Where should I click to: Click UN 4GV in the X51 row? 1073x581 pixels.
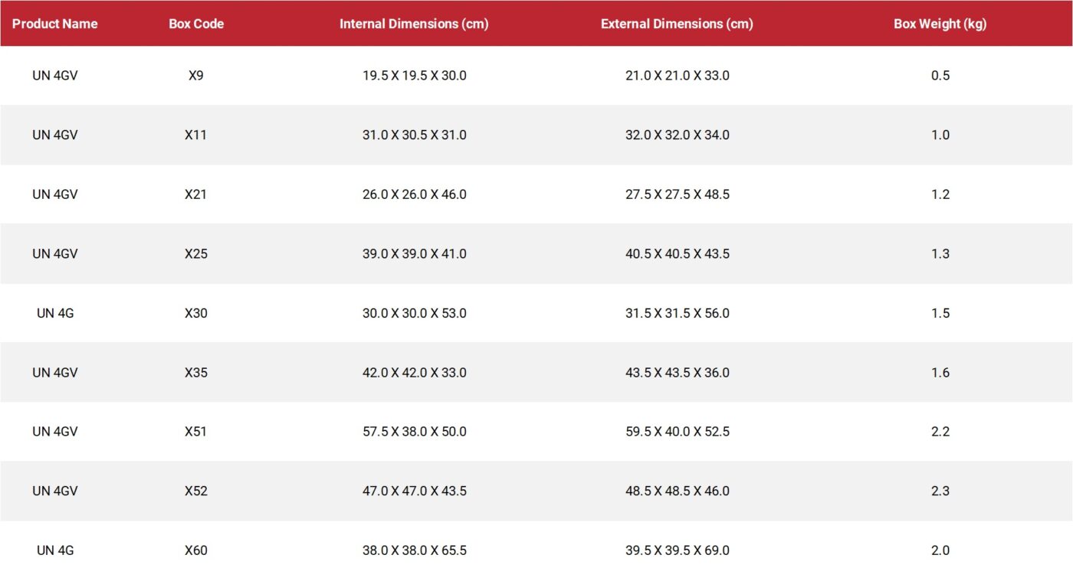55,432
